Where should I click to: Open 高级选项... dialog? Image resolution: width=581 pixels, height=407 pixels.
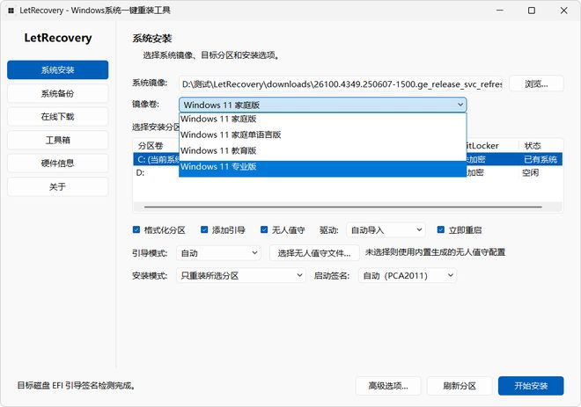point(388,386)
